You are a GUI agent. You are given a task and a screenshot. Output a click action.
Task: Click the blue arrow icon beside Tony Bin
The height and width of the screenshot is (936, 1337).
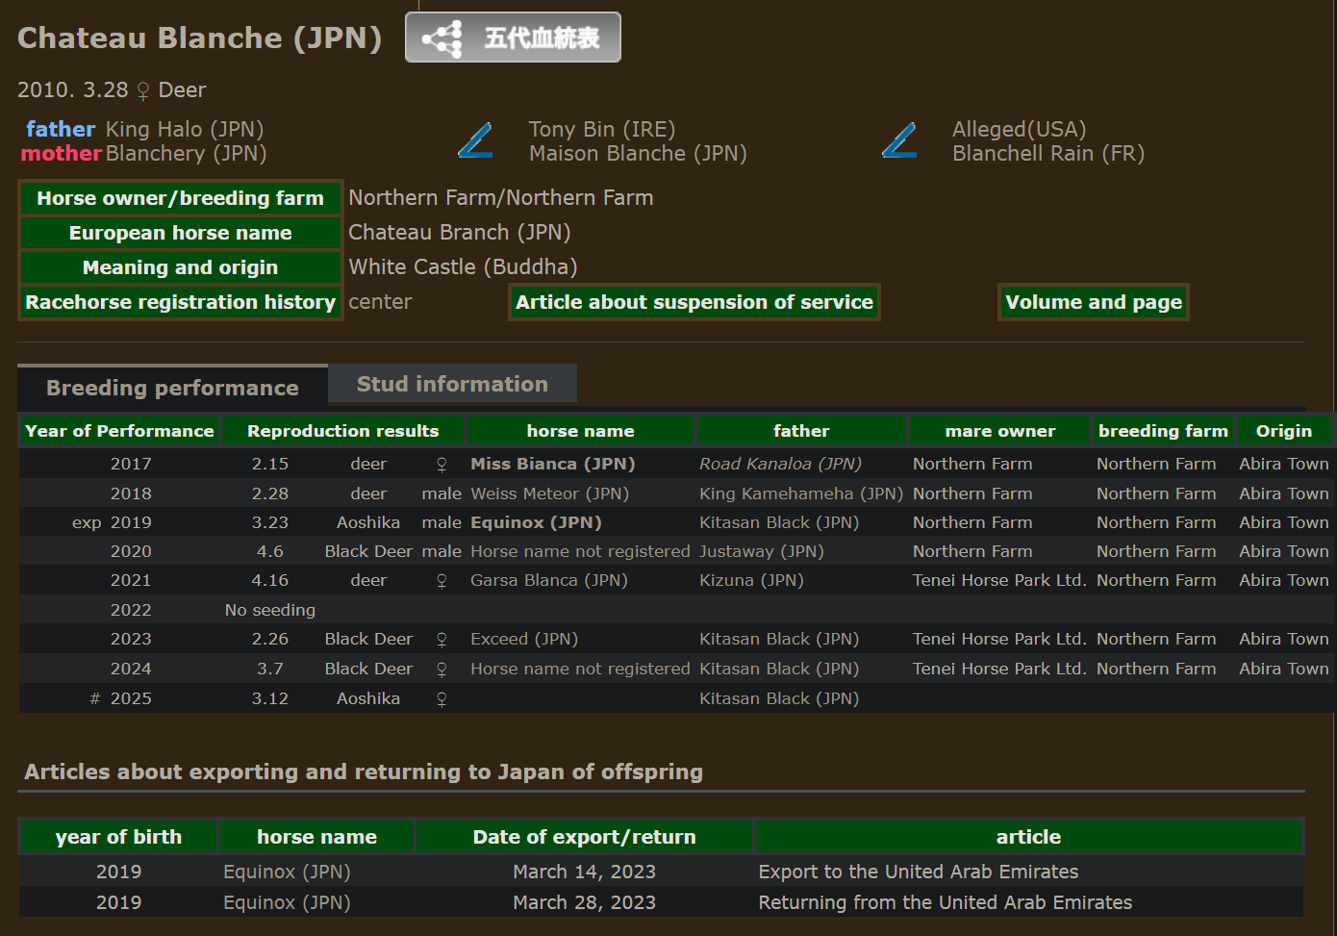pyautogui.click(x=475, y=140)
